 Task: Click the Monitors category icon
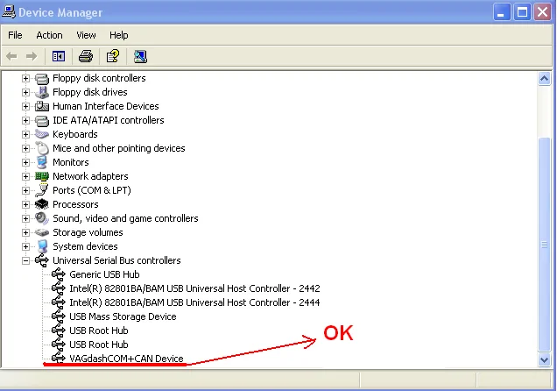pyautogui.click(x=42, y=162)
